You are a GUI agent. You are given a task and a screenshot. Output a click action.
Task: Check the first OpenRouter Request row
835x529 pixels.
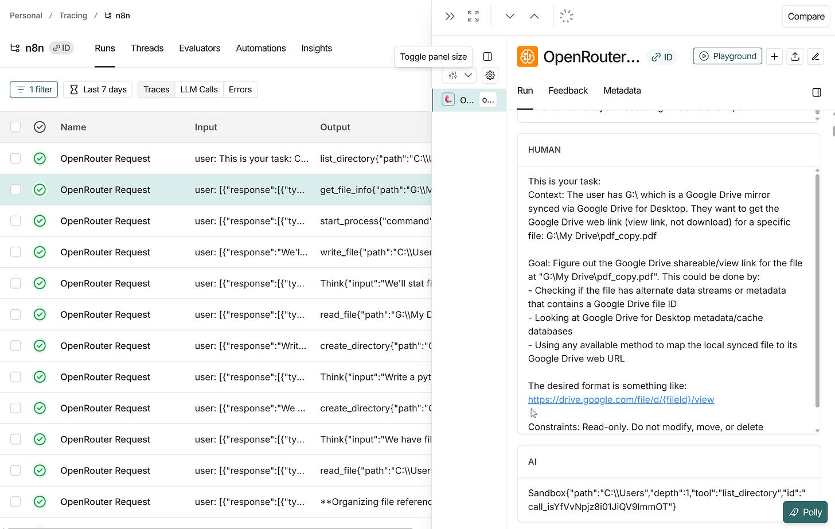(x=15, y=158)
